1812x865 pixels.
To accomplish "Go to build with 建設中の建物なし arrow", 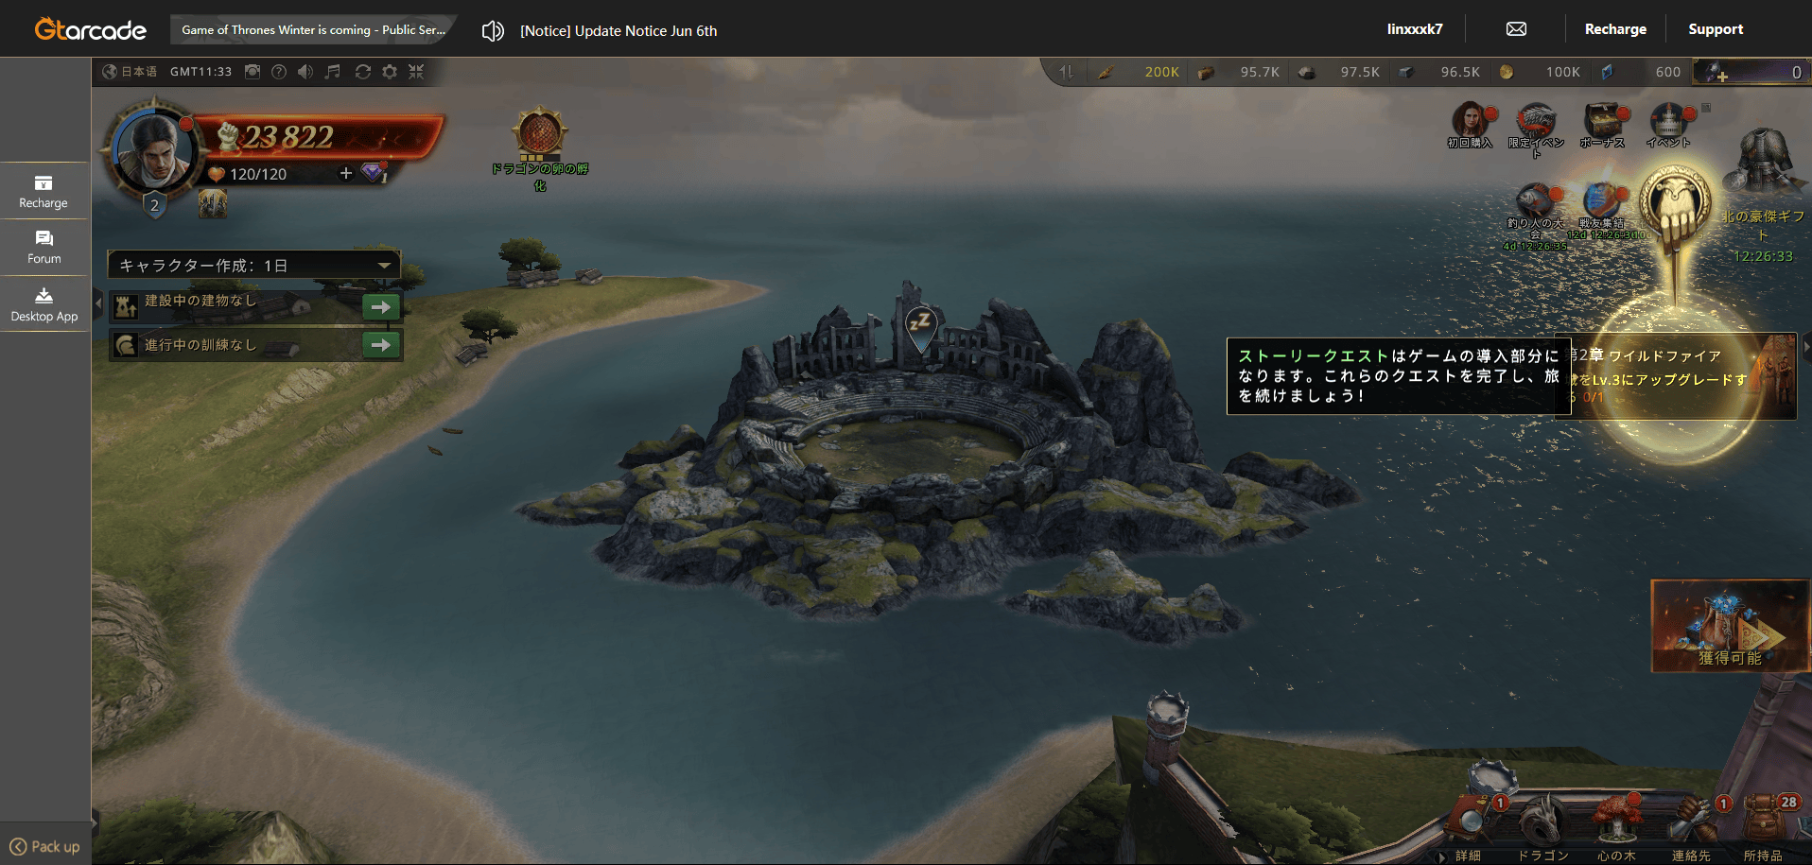I will point(381,307).
